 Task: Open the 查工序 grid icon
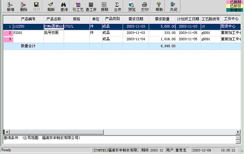click(x=91, y=7)
